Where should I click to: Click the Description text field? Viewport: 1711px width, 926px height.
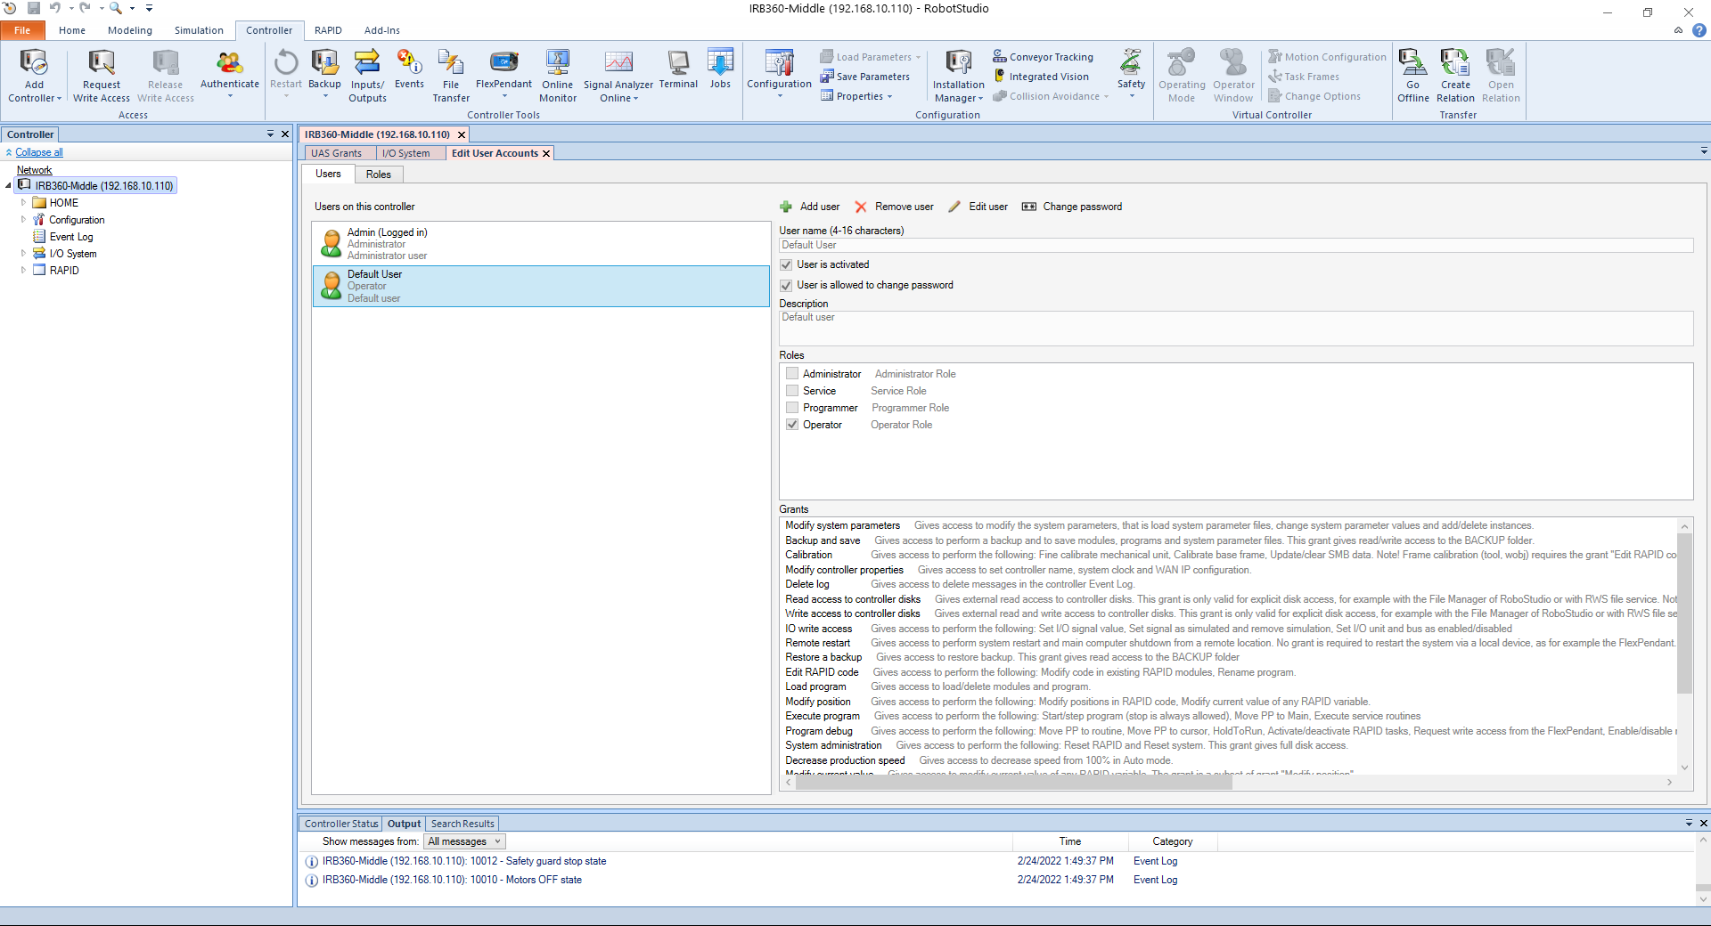[x=1236, y=328]
